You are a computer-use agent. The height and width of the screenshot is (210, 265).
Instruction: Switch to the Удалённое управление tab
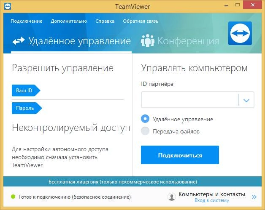click(x=72, y=41)
